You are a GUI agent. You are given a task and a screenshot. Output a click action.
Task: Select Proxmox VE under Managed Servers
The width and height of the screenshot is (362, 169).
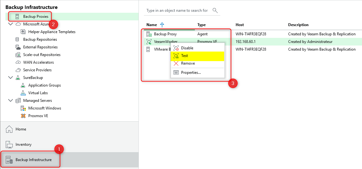(38, 116)
